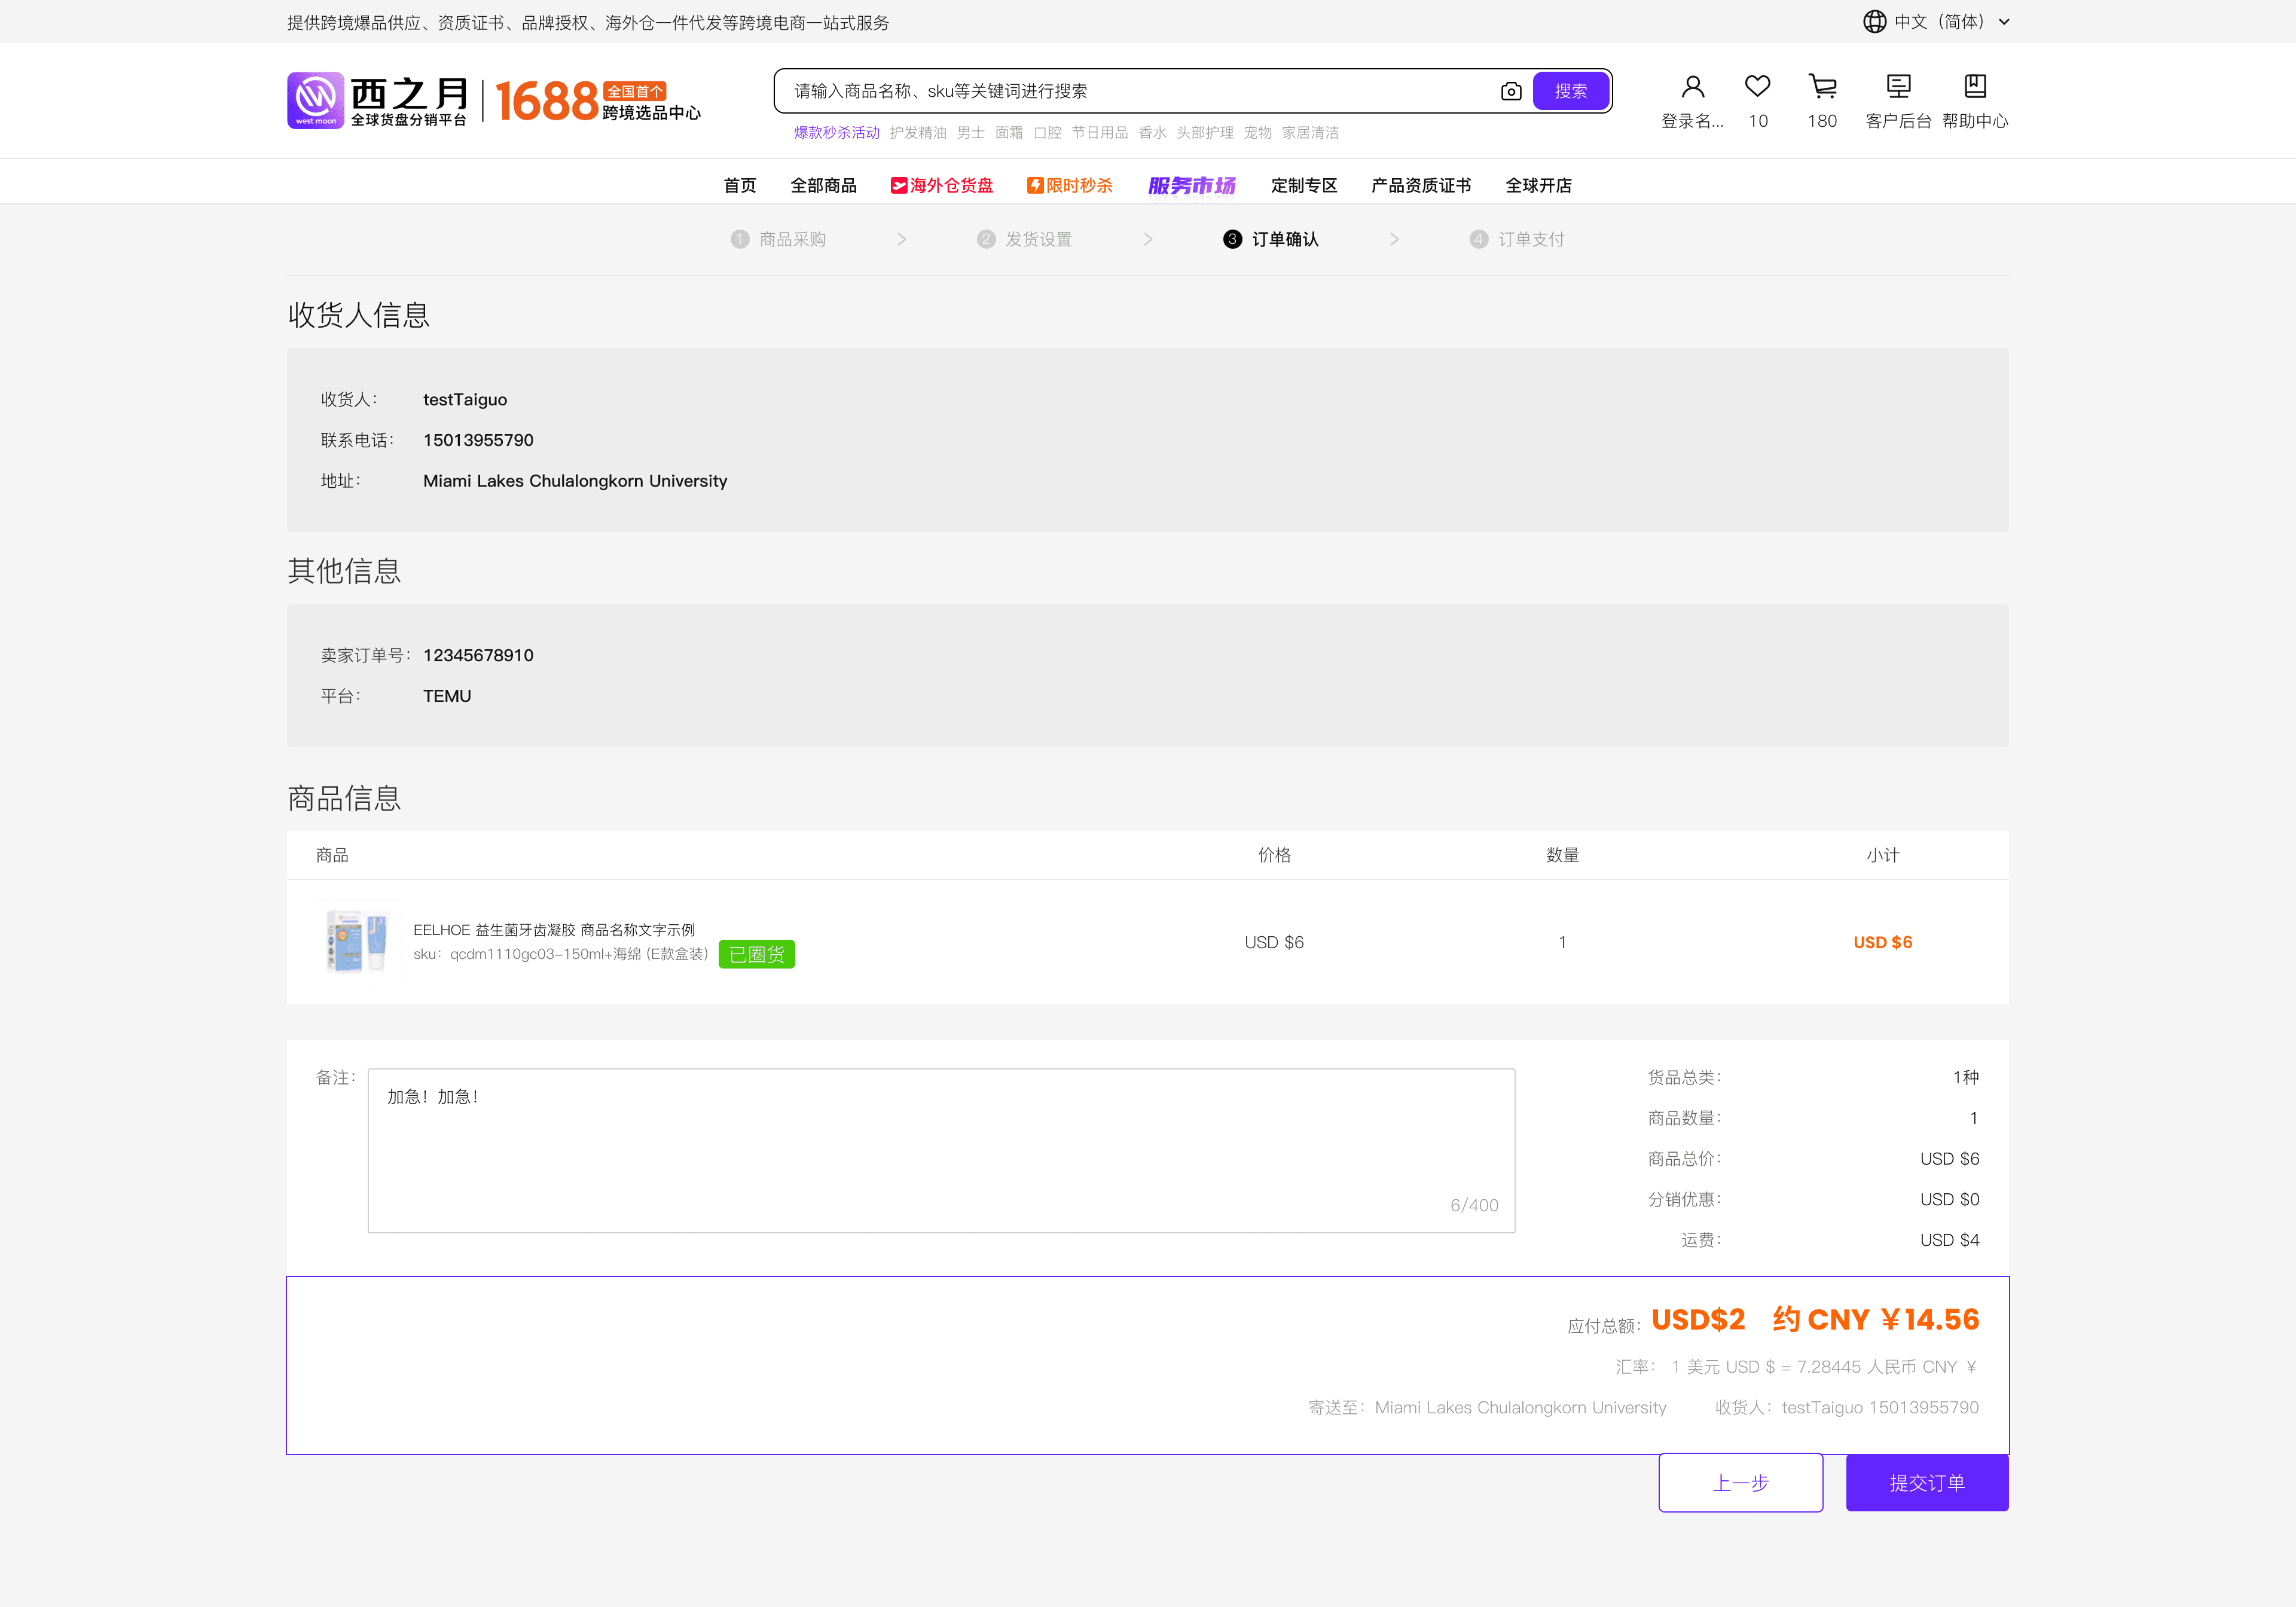Viewport: 2296px width, 1607px height.
Task: Click seller order number 12345678910
Action: 478,655
